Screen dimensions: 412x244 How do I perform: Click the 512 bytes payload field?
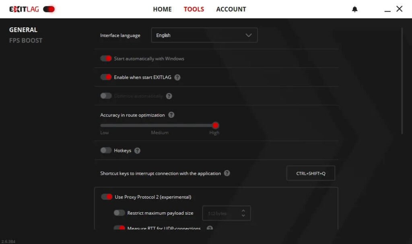pyautogui.click(x=227, y=213)
